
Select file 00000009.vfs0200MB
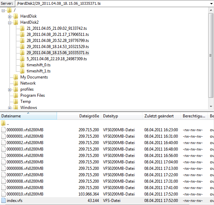[25, 187]
